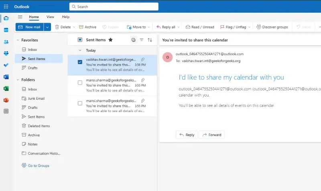Image resolution: width=321 pixels, height=191 pixels.
Task: Switch to the View tab
Action: pos(51,17)
